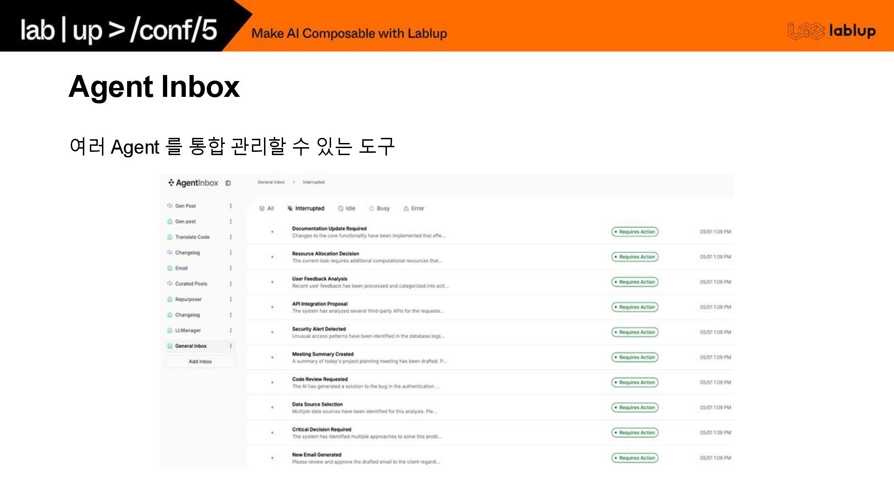This screenshot has height=503, width=894.
Task: Click the Curated Posts cloud icon
Action: (170, 284)
